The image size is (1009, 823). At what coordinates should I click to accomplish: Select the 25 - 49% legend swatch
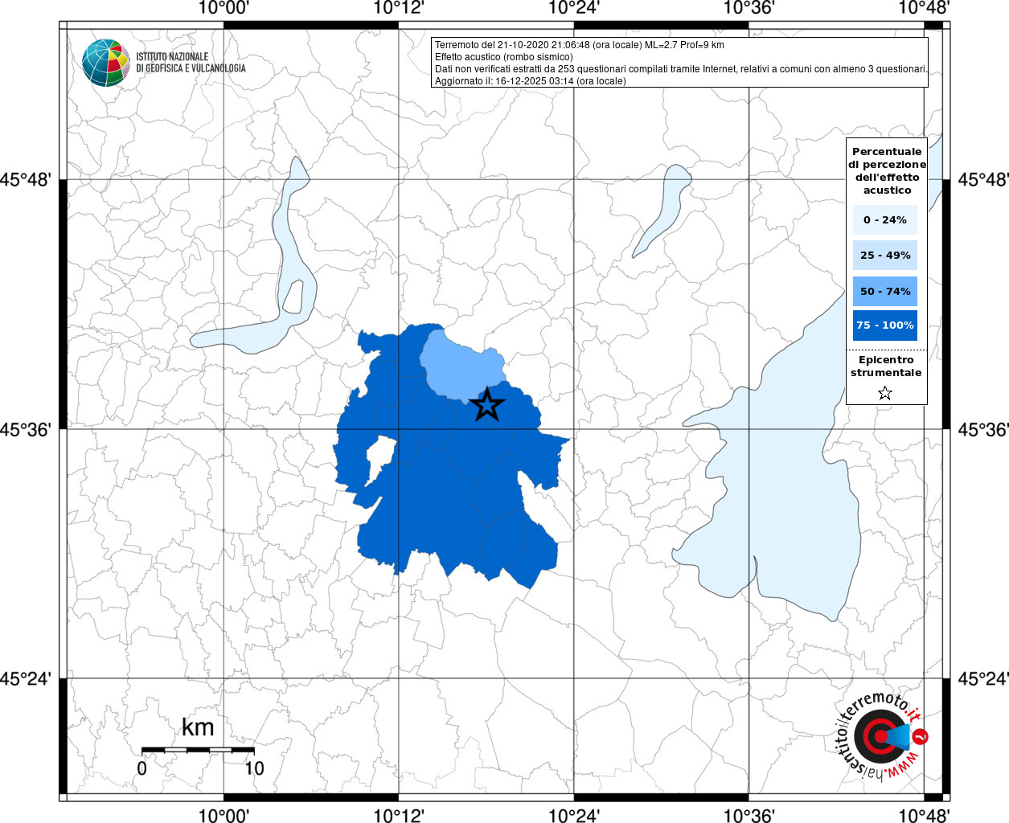pyautogui.click(x=885, y=255)
